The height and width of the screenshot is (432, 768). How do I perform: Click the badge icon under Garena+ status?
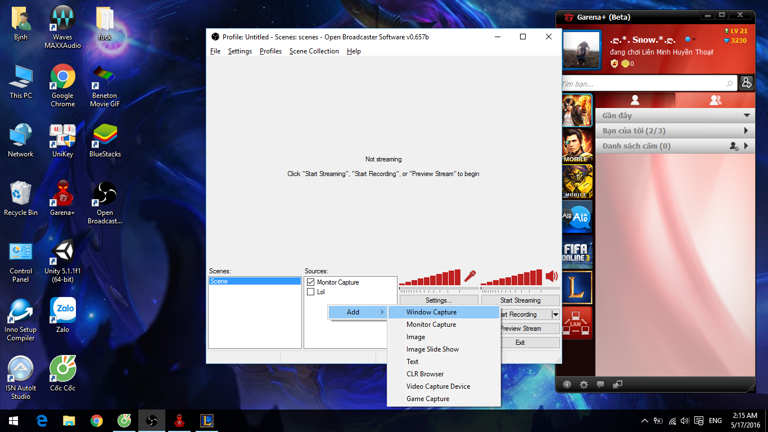[615, 64]
